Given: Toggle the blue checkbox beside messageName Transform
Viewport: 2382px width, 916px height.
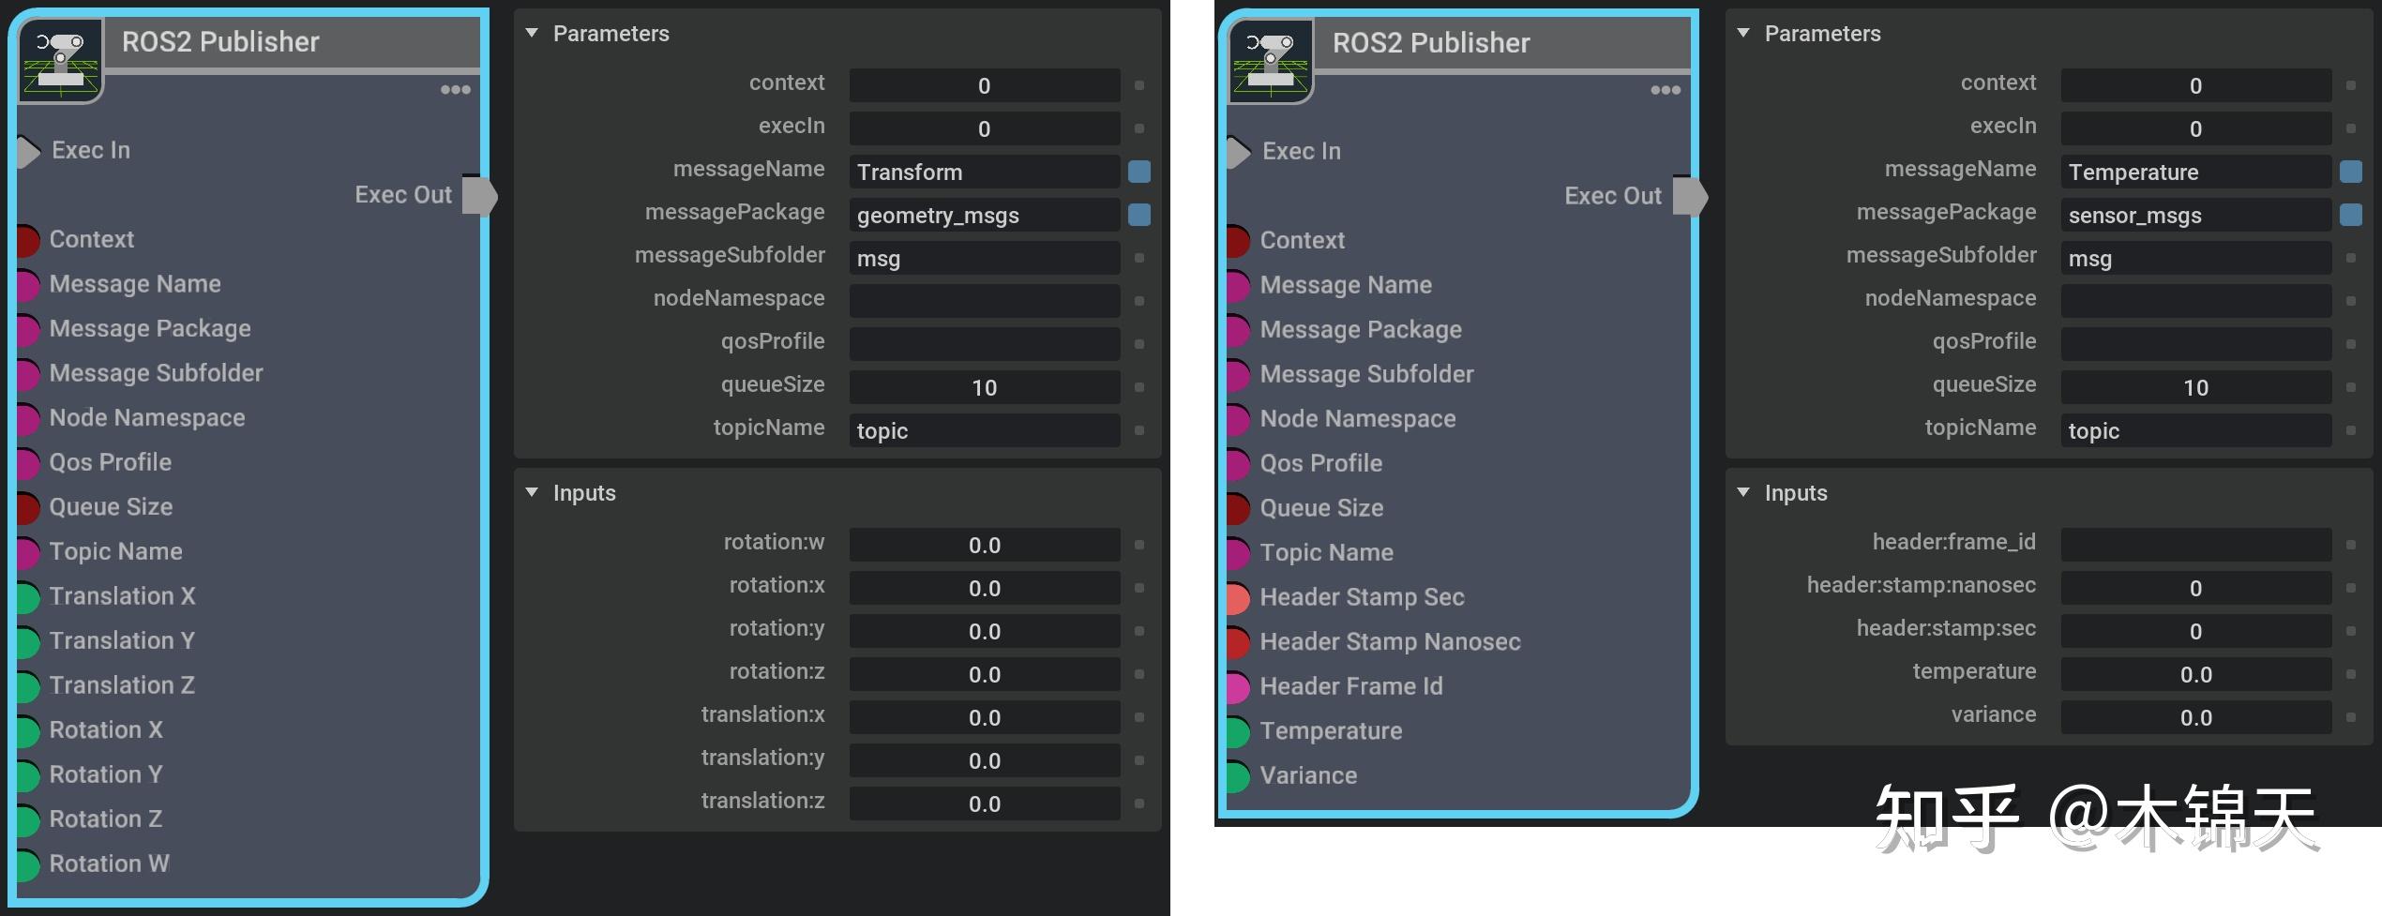Looking at the screenshot, I should [x=1139, y=172].
